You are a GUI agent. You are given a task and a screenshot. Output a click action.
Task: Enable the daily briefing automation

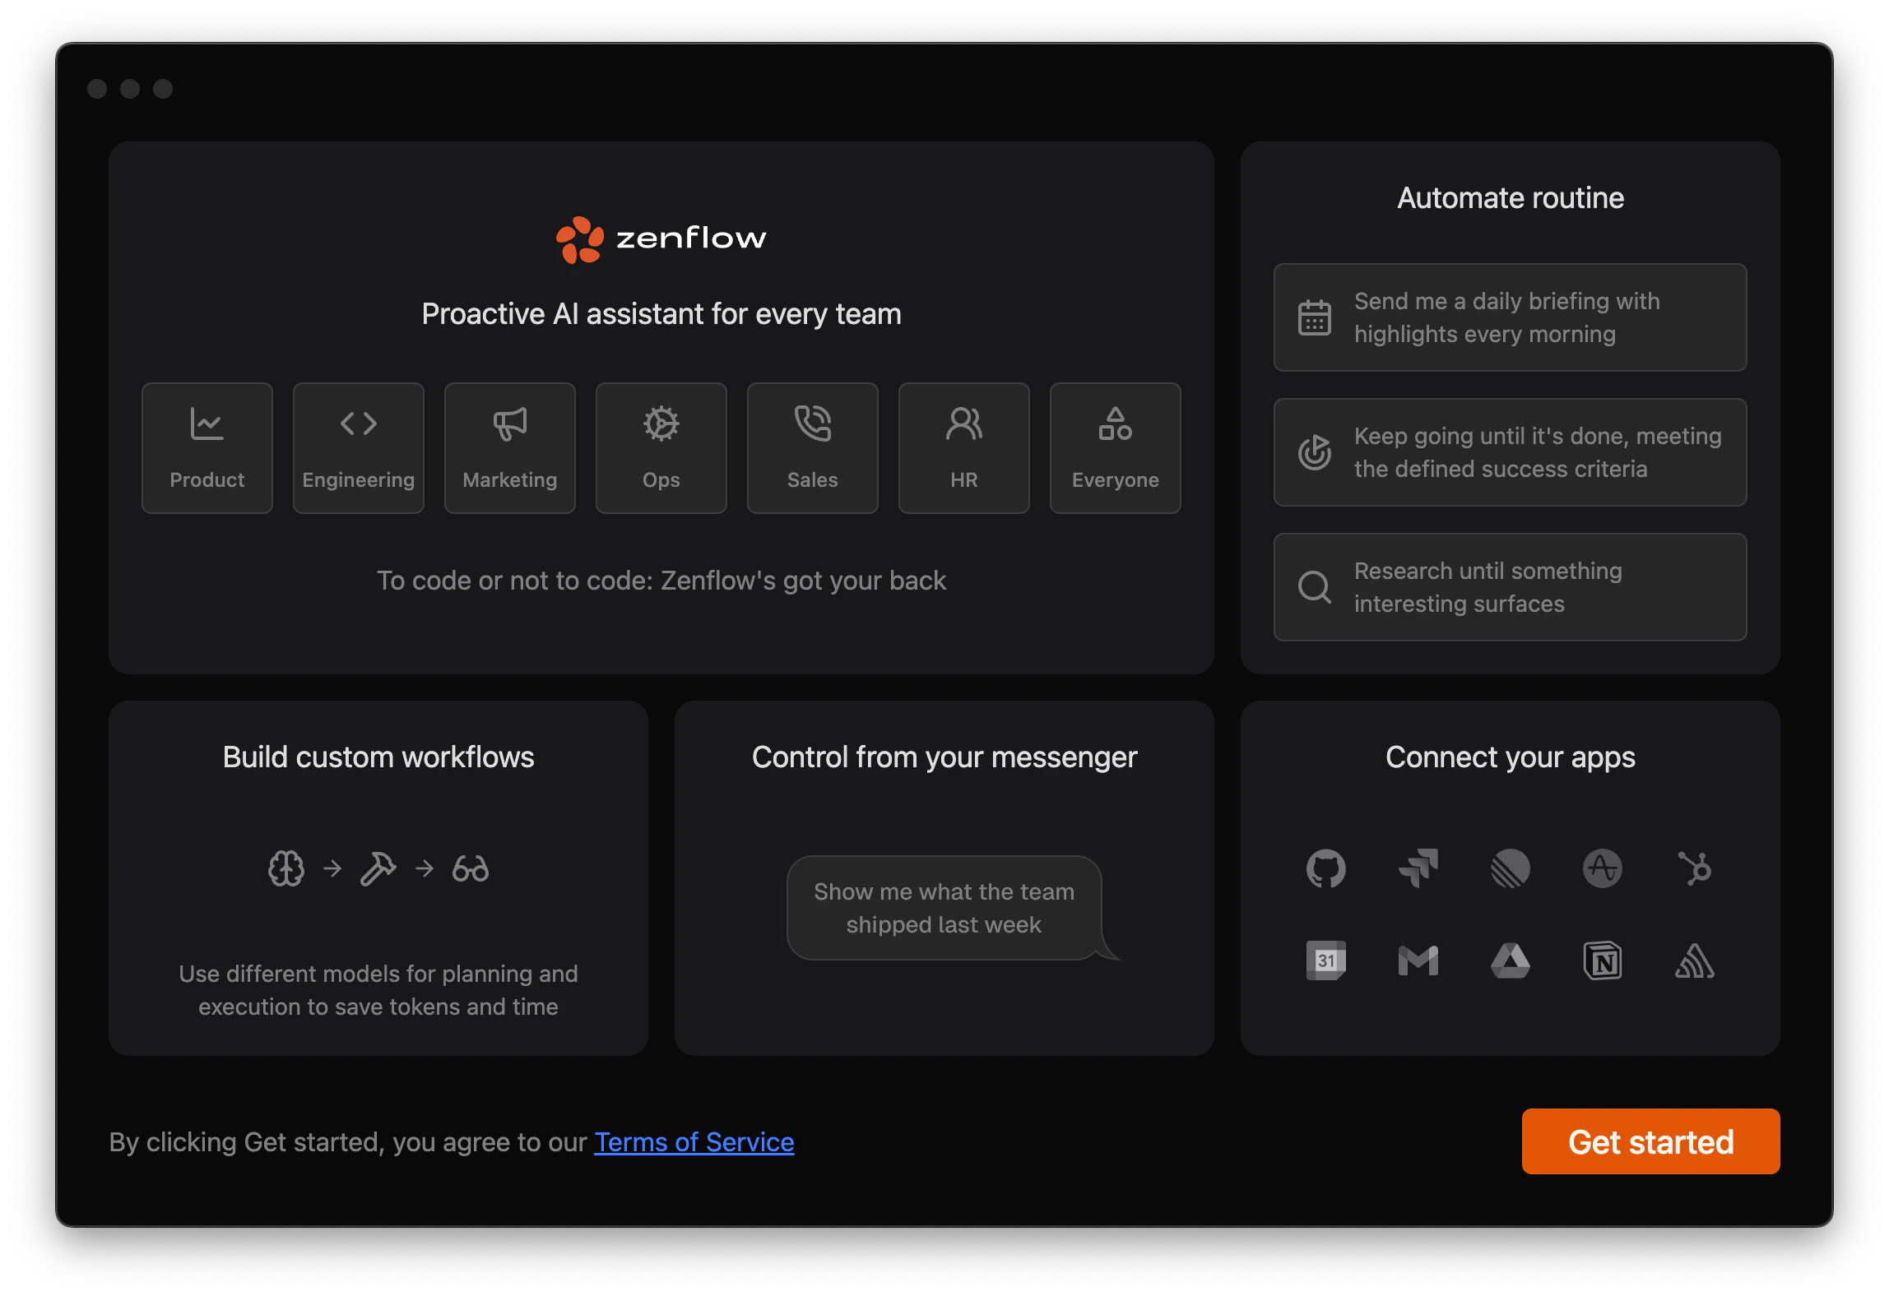pos(1510,317)
